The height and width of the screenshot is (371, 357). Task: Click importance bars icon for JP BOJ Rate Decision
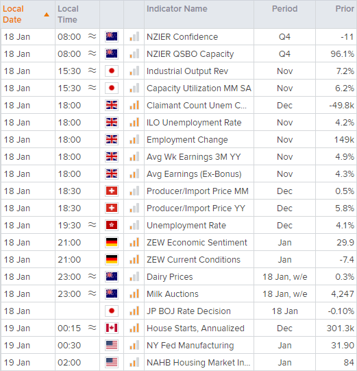point(134,311)
